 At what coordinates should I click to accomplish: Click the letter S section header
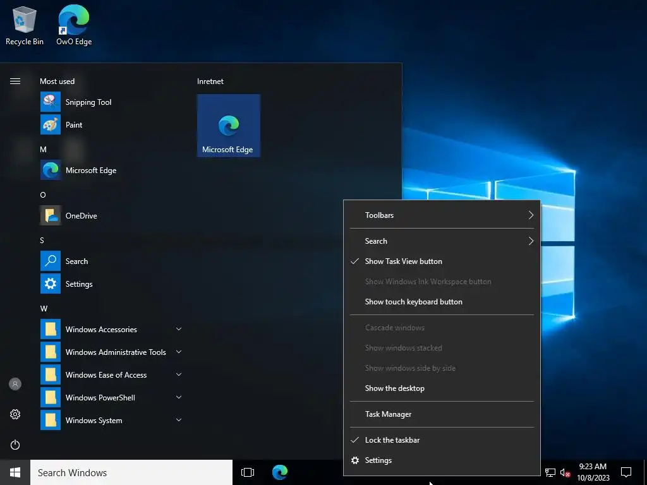42,240
